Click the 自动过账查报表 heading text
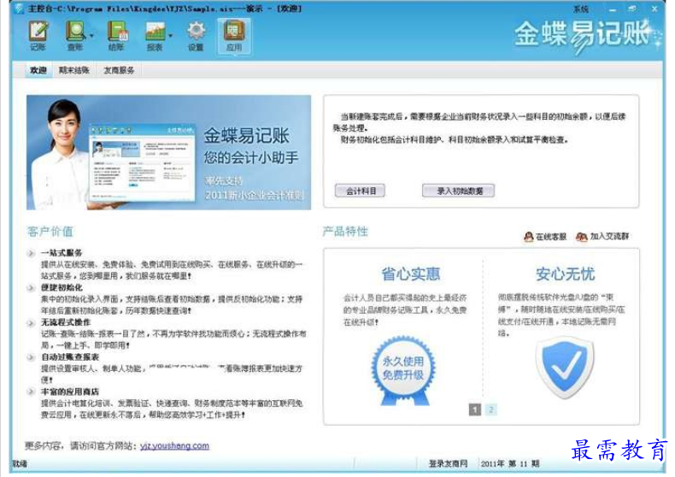 [x=70, y=356]
